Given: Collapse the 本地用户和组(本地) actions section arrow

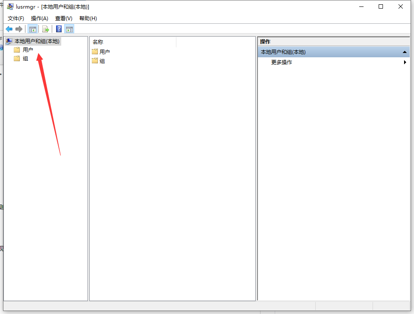Looking at the screenshot, I should (405, 52).
